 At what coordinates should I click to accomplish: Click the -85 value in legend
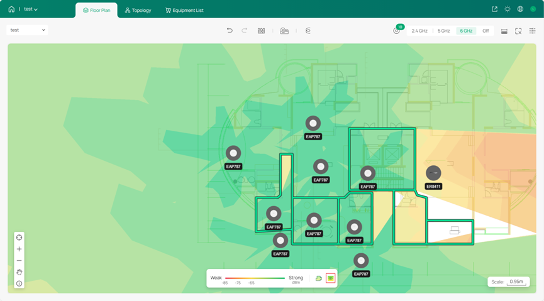[x=225, y=283]
